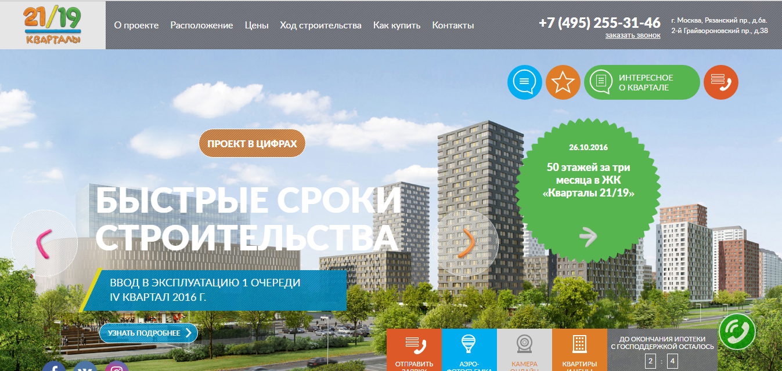782x371 pixels.
Task: Click the Проект в цифрах button
Action: click(x=252, y=144)
